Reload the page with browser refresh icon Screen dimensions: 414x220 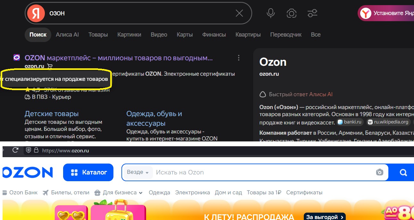(15, 150)
